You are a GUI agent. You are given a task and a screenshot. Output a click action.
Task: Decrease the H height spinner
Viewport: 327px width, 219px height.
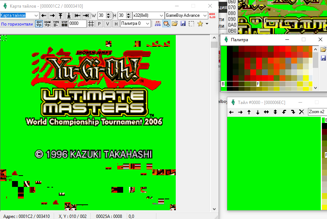(x=129, y=17)
